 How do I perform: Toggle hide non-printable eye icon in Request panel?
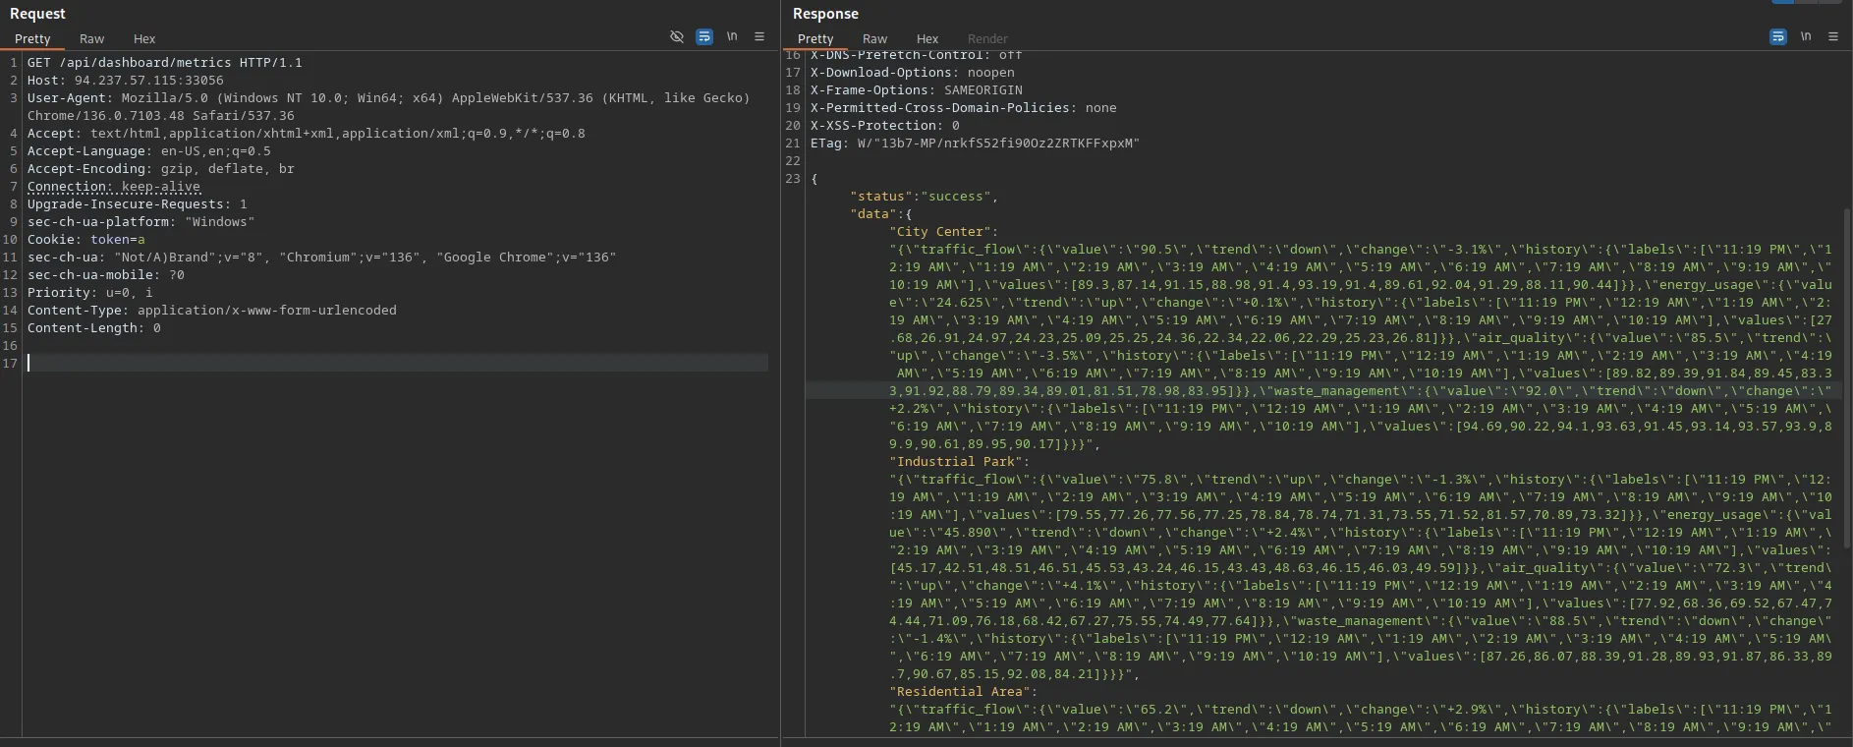coord(677,36)
